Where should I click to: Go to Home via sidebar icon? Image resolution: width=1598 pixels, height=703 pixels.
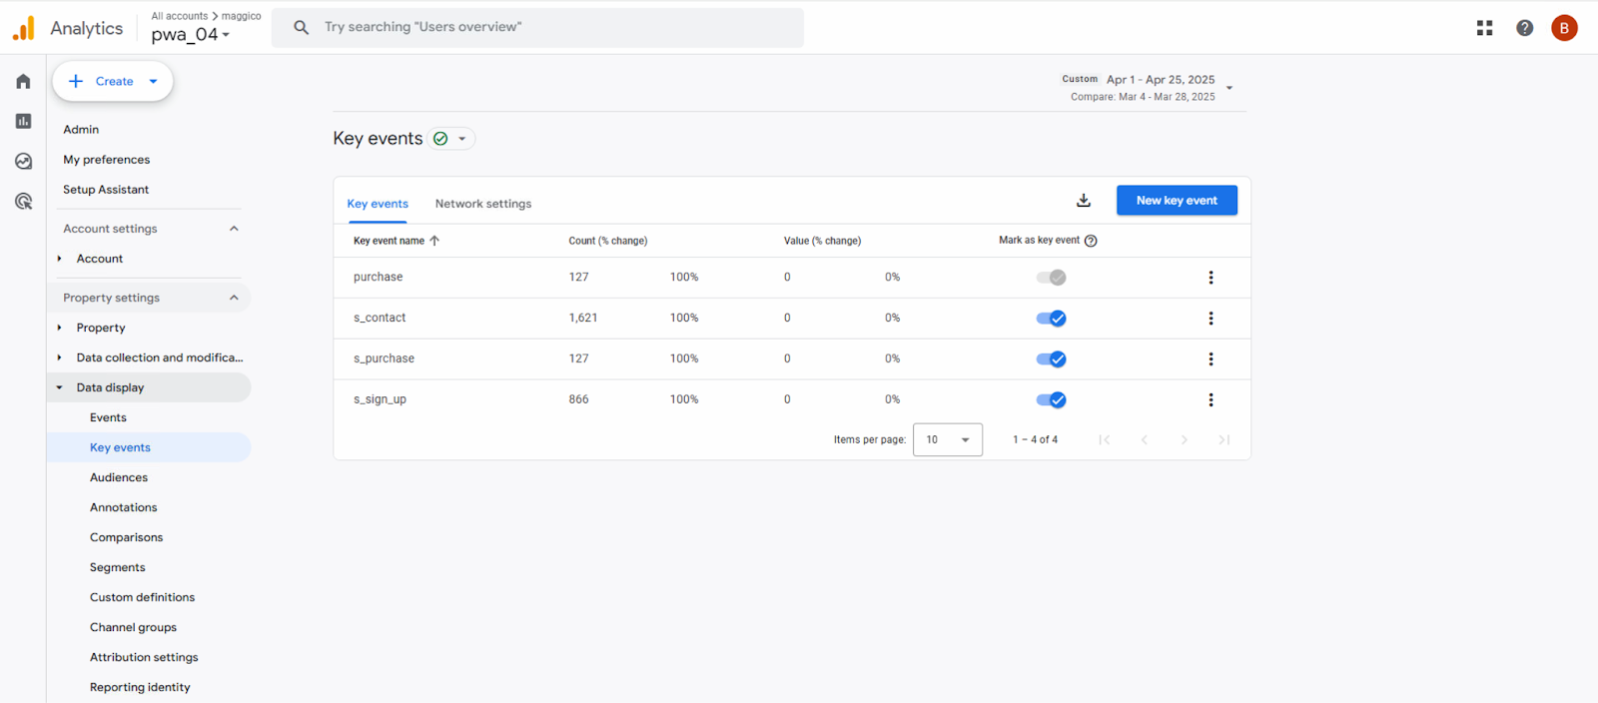pos(23,82)
